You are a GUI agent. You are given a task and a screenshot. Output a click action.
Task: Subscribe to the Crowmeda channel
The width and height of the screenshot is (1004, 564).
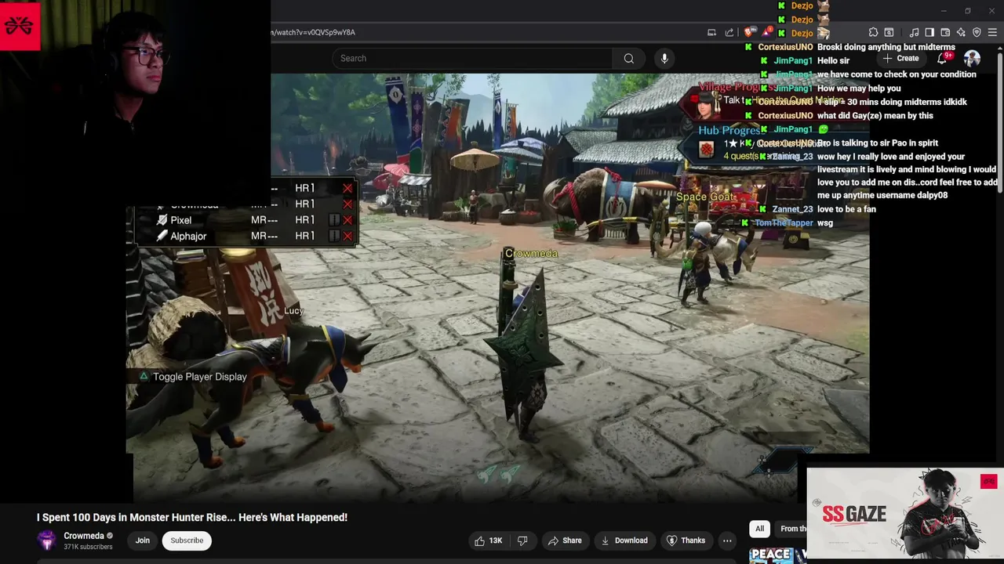187,540
